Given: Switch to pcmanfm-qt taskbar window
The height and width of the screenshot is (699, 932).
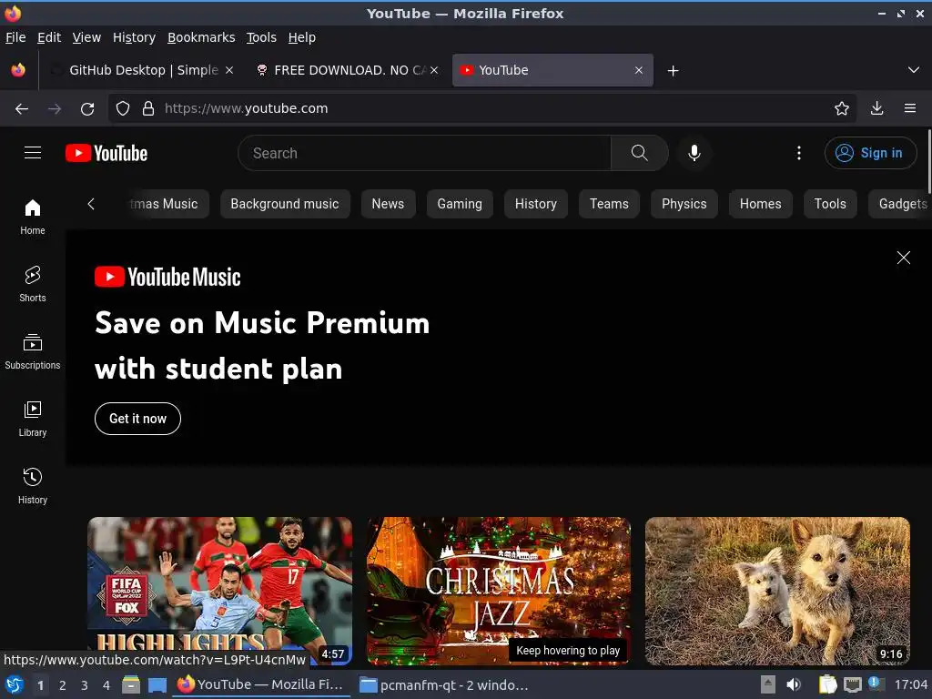Looking at the screenshot, I should tap(444, 684).
